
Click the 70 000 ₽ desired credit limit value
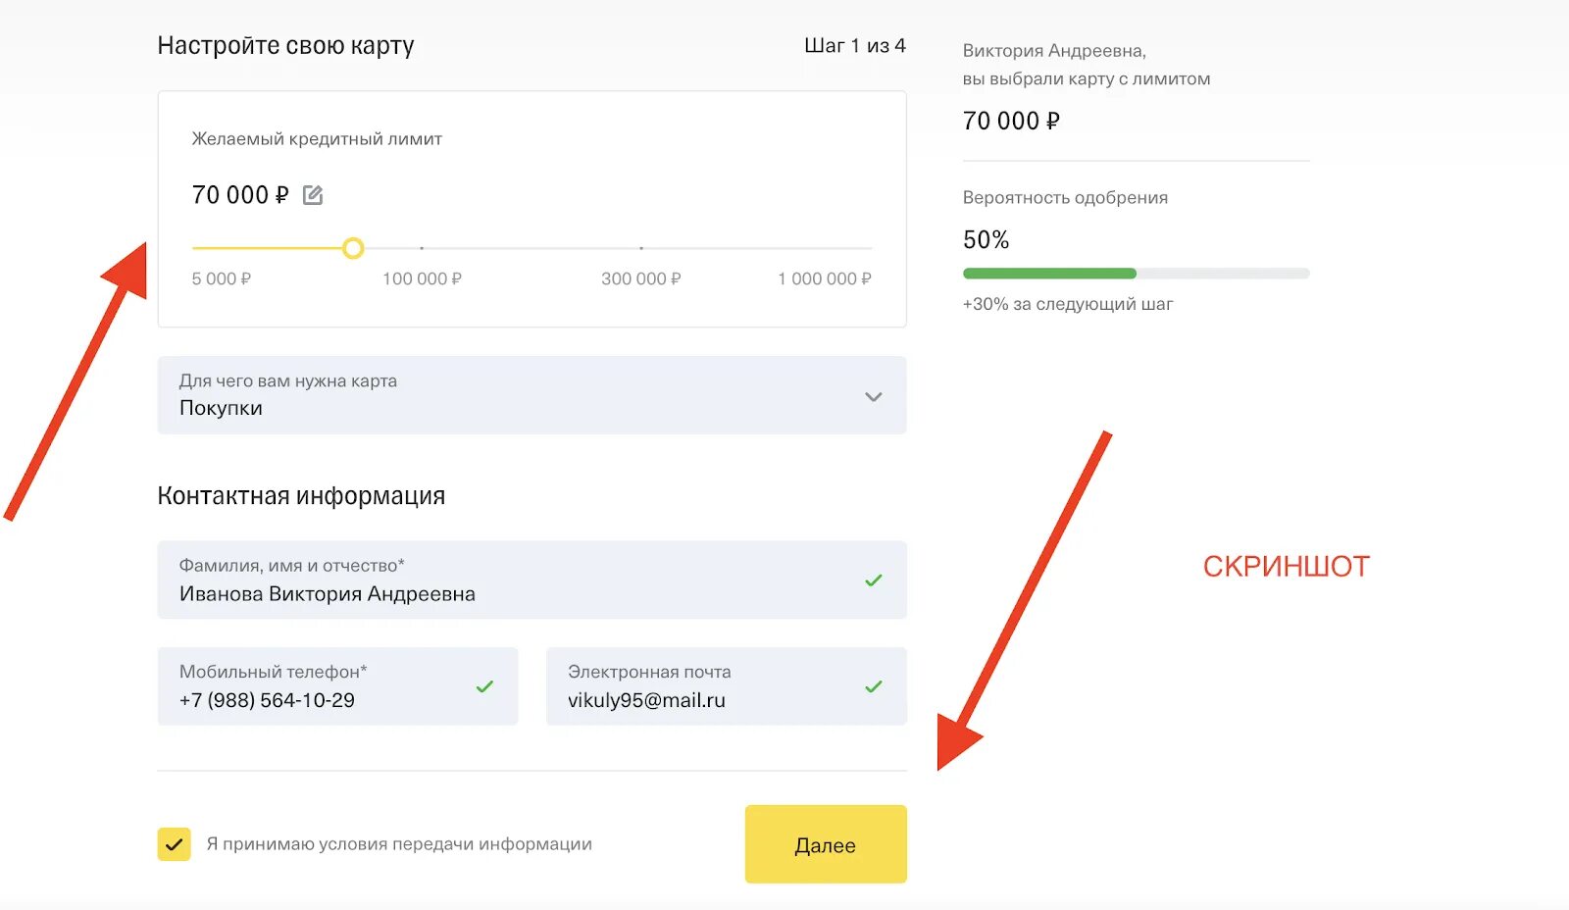tap(240, 195)
